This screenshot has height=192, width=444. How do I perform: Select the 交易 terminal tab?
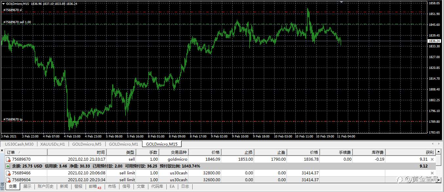click(x=12, y=186)
